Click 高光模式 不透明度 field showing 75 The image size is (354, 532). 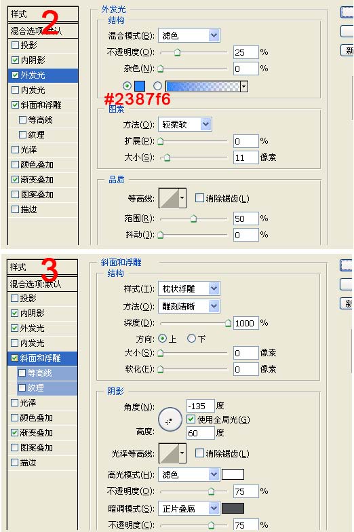(x=245, y=491)
